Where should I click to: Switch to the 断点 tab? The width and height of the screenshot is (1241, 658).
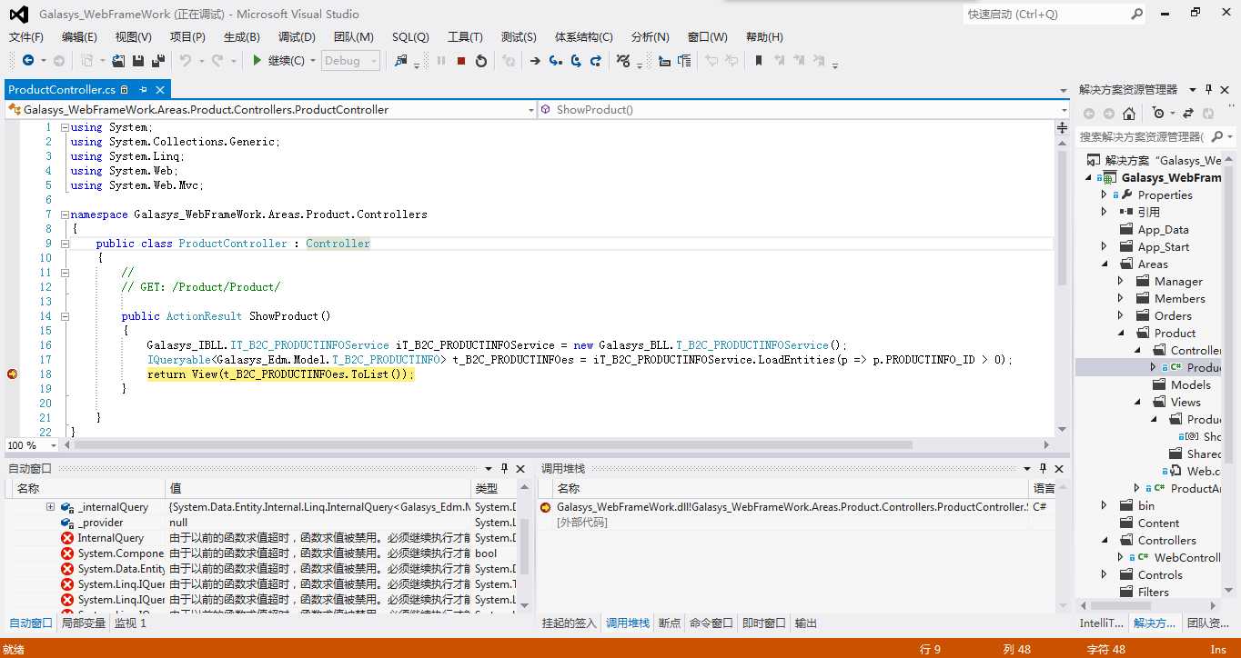click(x=669, y=623)
